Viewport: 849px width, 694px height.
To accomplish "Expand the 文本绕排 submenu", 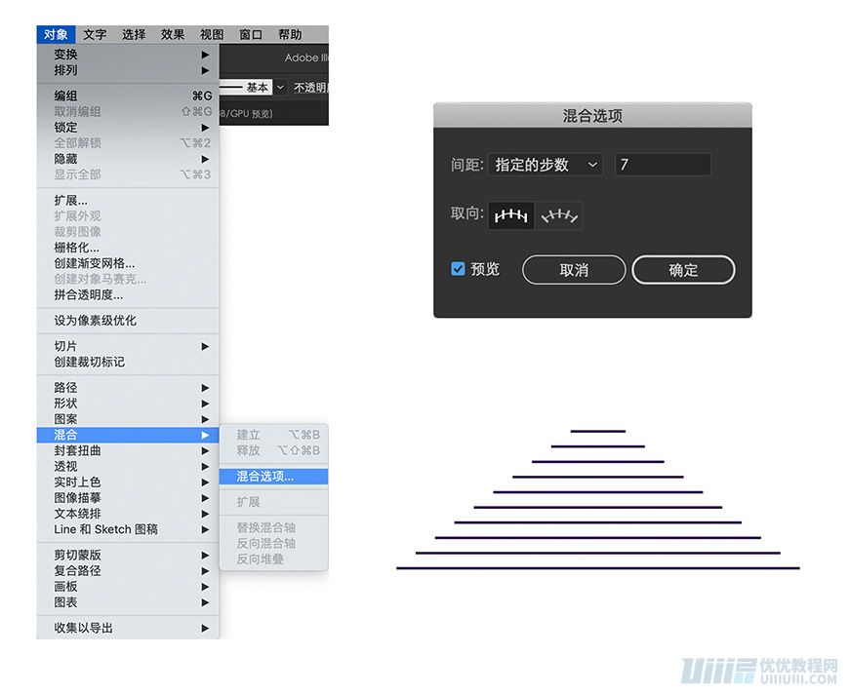I will click(x=128, y=513).
